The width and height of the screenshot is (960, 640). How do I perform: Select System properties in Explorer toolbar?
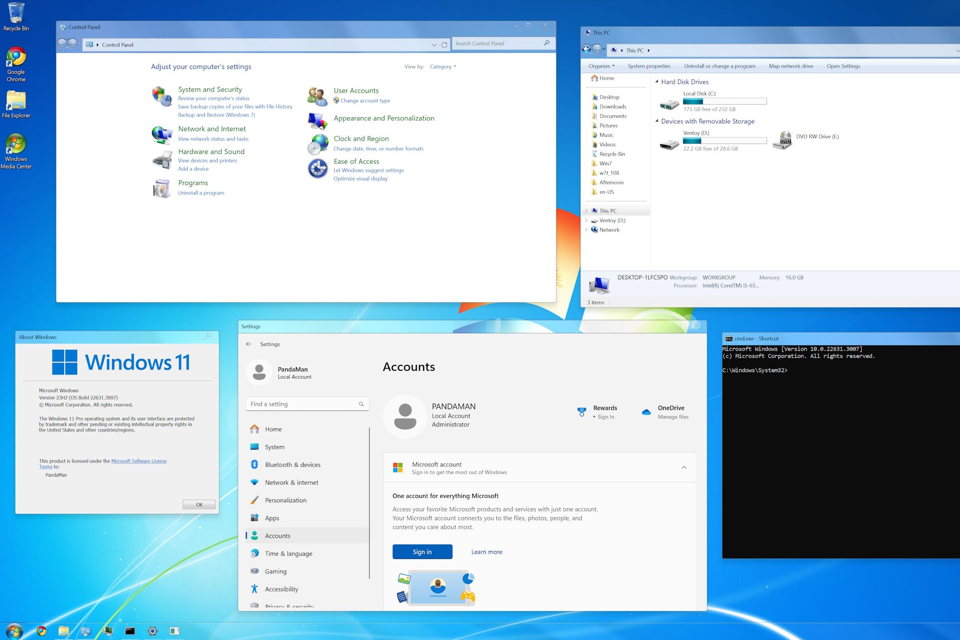pos(649,66)
